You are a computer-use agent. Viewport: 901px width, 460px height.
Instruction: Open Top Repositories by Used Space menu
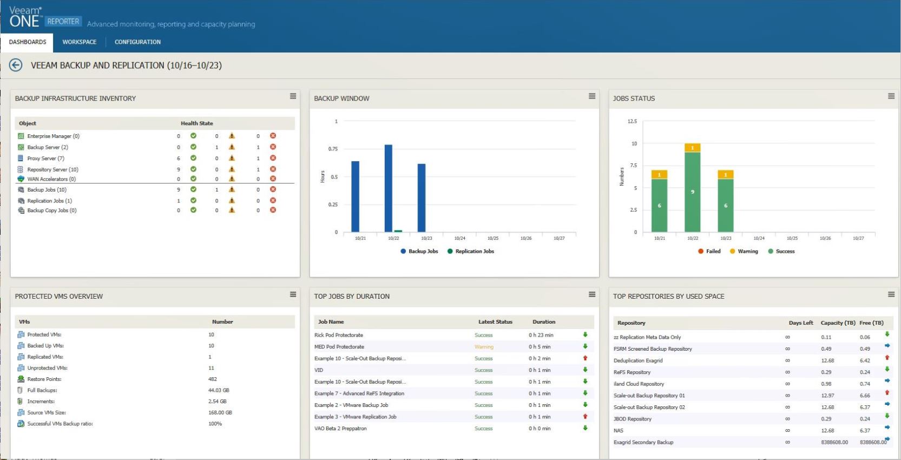[x=891, y=294]
